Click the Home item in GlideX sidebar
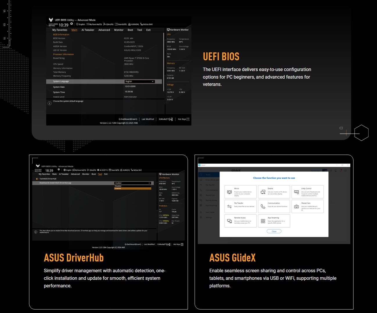The image size is (377, 313). (x=209, y=175)
